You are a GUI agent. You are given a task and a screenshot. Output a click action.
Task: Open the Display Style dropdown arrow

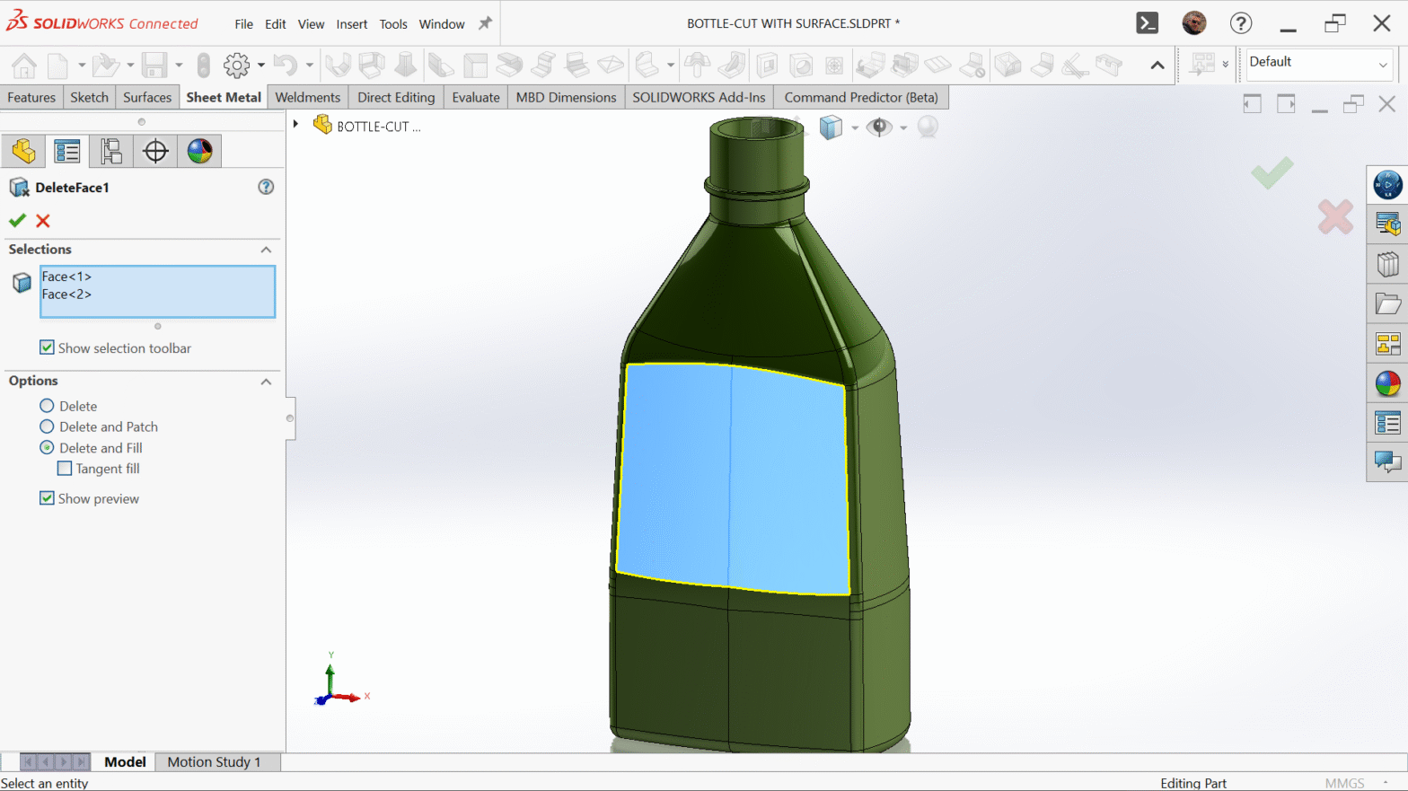click(855, 127)
